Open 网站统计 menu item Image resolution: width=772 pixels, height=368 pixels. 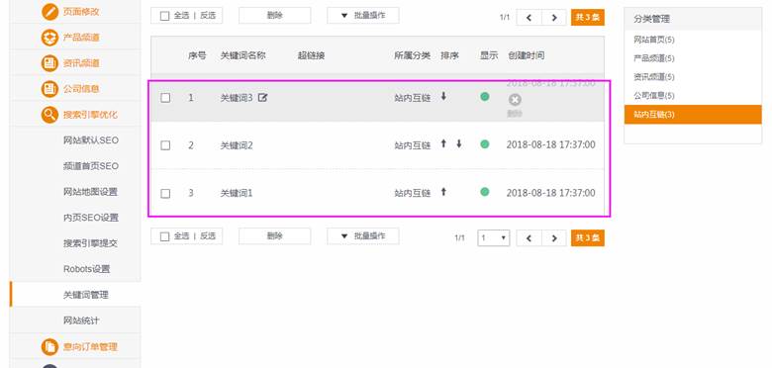pos(81,321)
